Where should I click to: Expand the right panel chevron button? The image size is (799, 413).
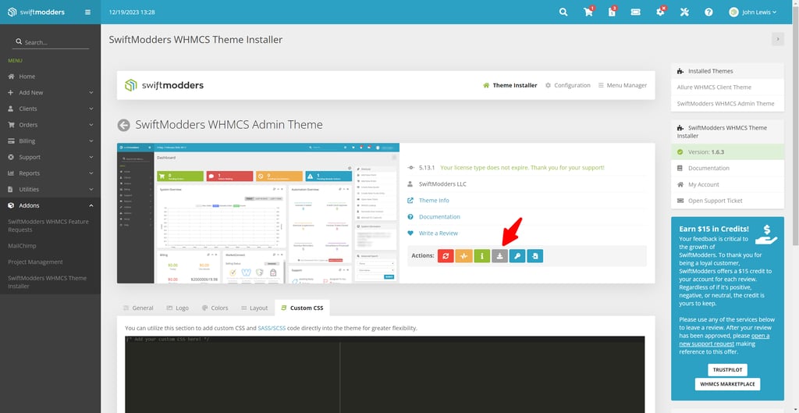tap(777, 39)
